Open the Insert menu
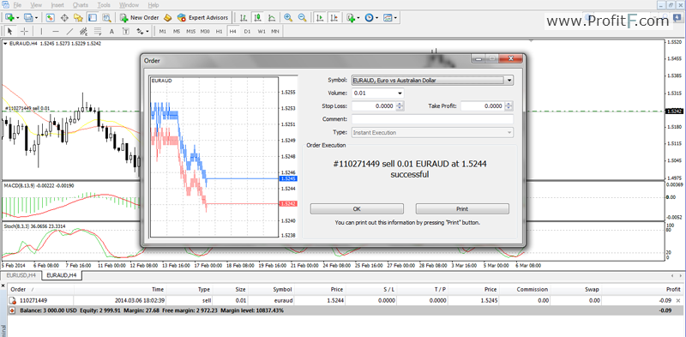 [57, 5]
